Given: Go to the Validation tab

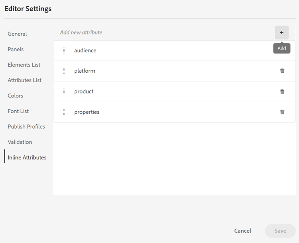Looking at the screenshot, I should click(20, 142).
